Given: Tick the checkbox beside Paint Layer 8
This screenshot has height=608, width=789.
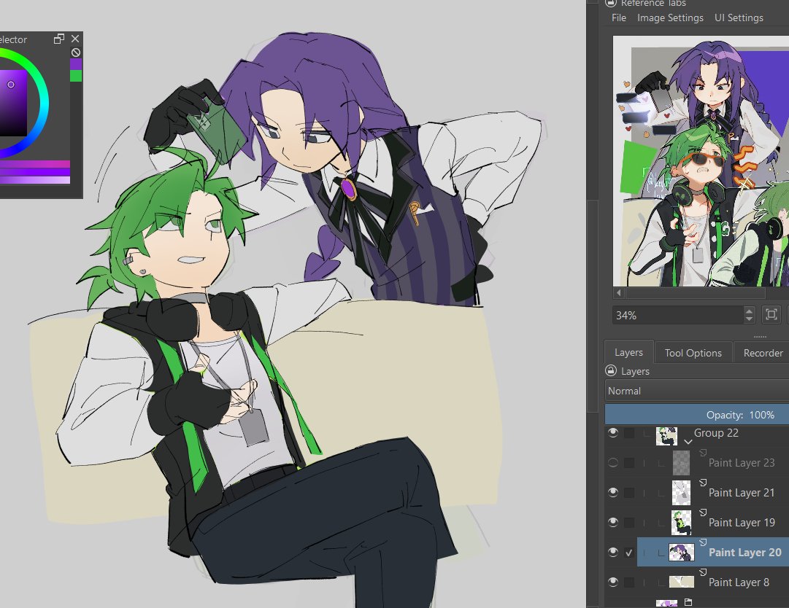Looking at the screenshot, I should point(629,582).
